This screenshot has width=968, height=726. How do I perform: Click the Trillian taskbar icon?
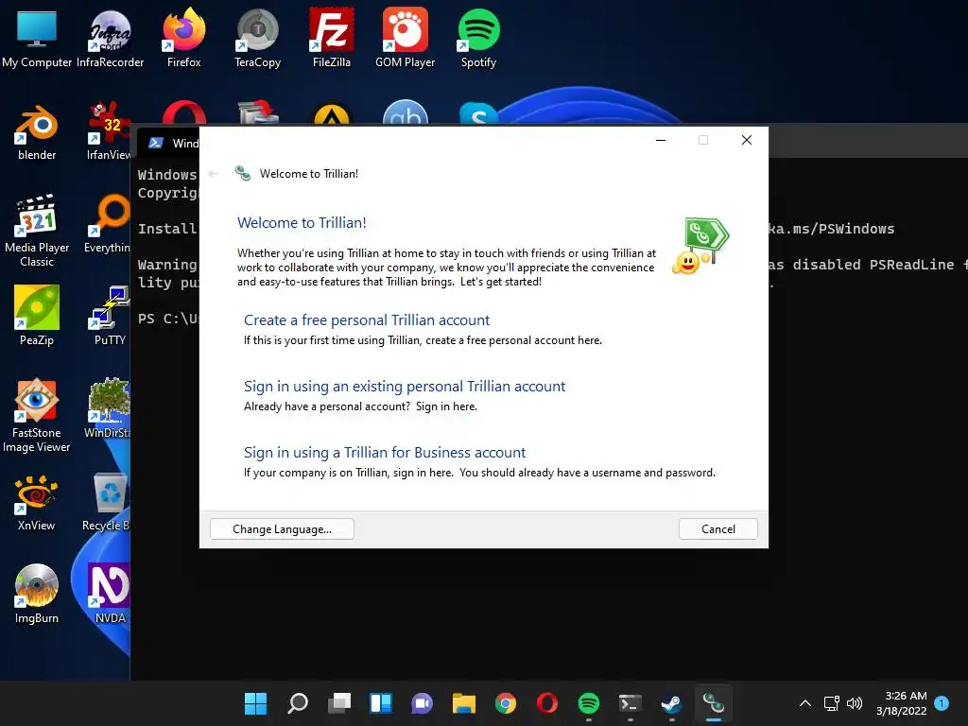pyautogui.click(x=714, y=703)
